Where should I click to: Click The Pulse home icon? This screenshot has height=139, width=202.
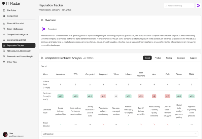(x=4, y=10)
